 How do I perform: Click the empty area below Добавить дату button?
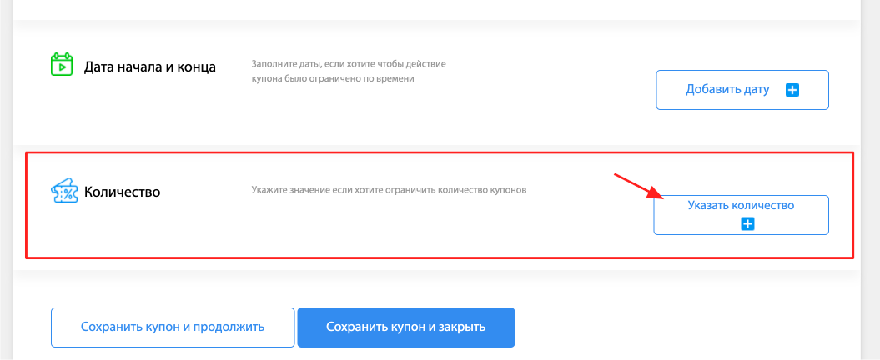point(742,127)
